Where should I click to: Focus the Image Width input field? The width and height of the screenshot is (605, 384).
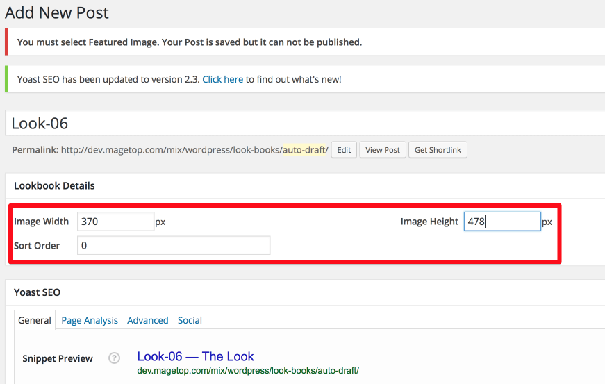116,222
